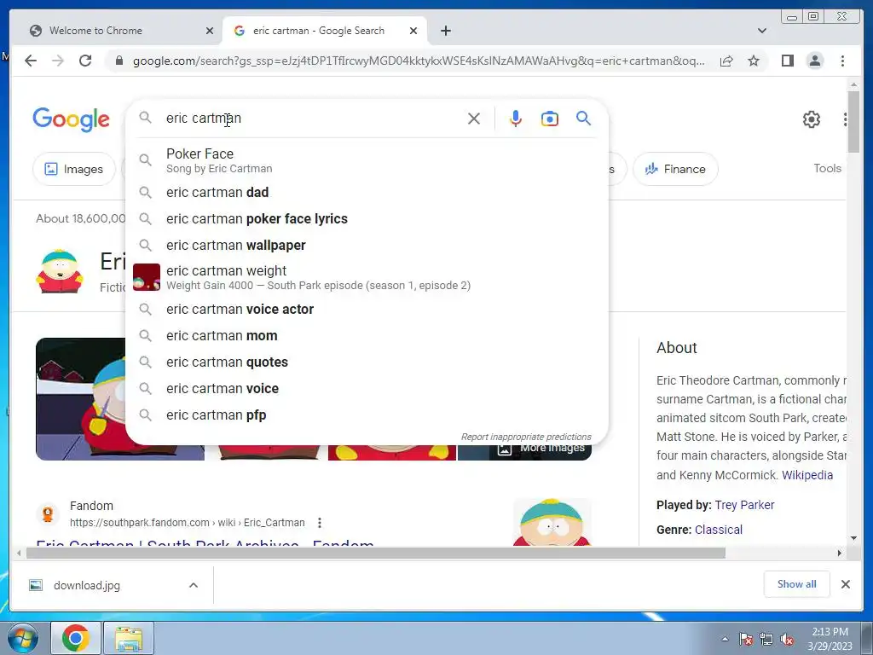Click the Fandom site favicon
873x655 pixels.
[x=48, y=513]
